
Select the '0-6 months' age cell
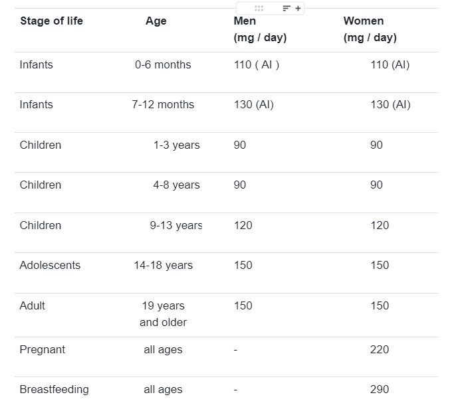click(x=163, y=65)
